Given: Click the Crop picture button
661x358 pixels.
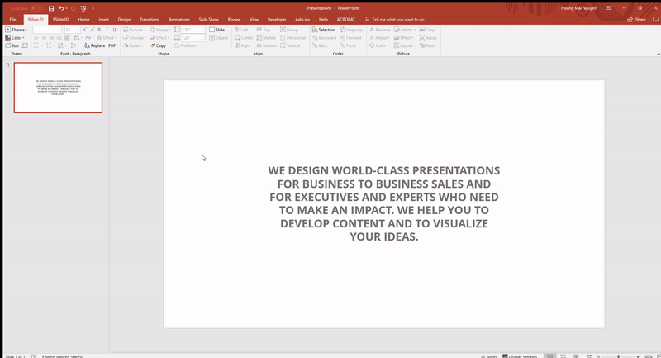Looking at the screenshot, I should [427, 30].
